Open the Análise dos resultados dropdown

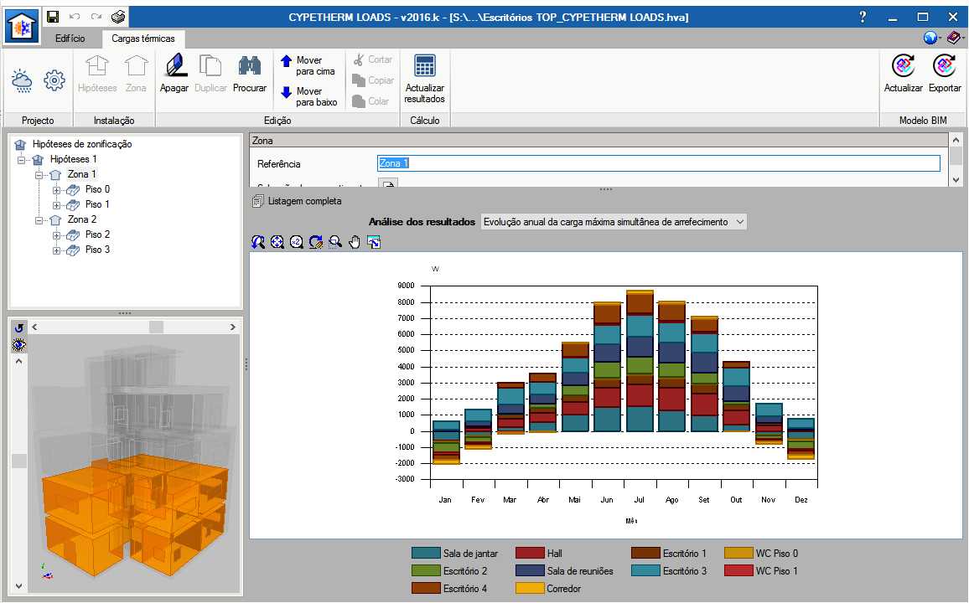click(614, 222)
